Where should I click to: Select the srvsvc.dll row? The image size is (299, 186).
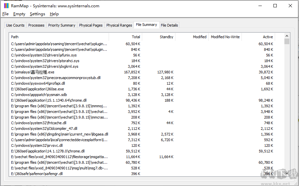click(142, 145)
